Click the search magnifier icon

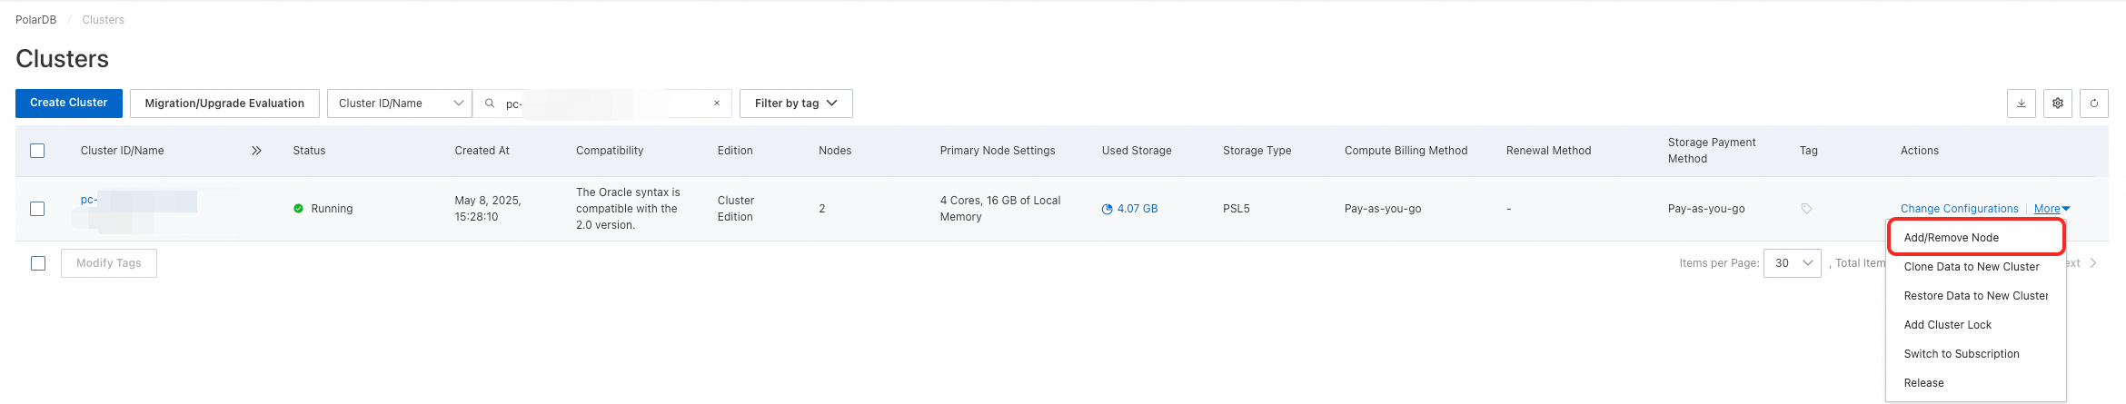490,103
